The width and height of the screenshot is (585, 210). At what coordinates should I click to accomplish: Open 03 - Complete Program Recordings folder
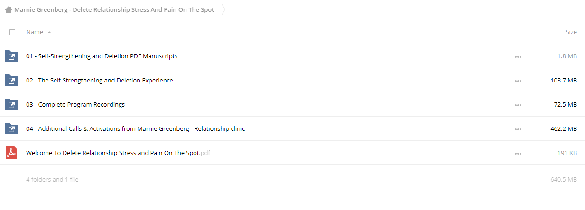[75, 105]
